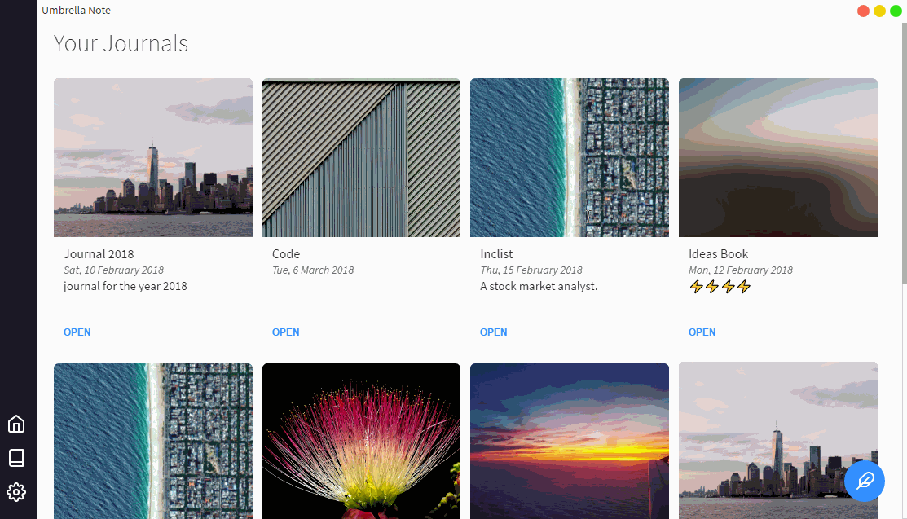Click the yellow minimize circle
This screenshot has height=519, width=907.
879,11
